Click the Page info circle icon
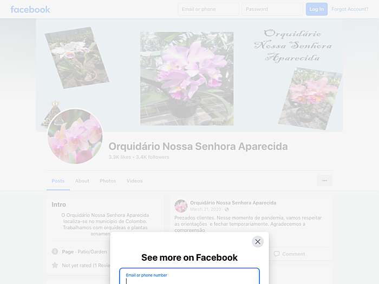The image size is (379, 284). click(55, 252)
